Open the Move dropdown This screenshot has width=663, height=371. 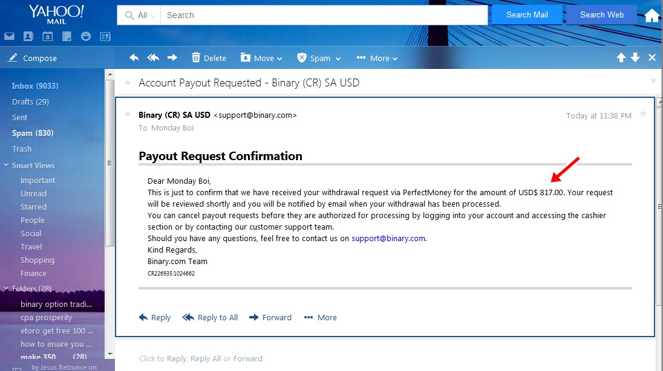(261, 58)
